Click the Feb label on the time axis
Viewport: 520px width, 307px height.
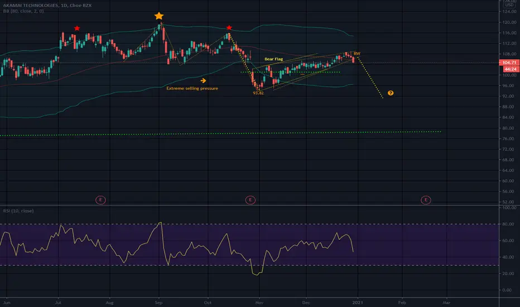(402, 303)
